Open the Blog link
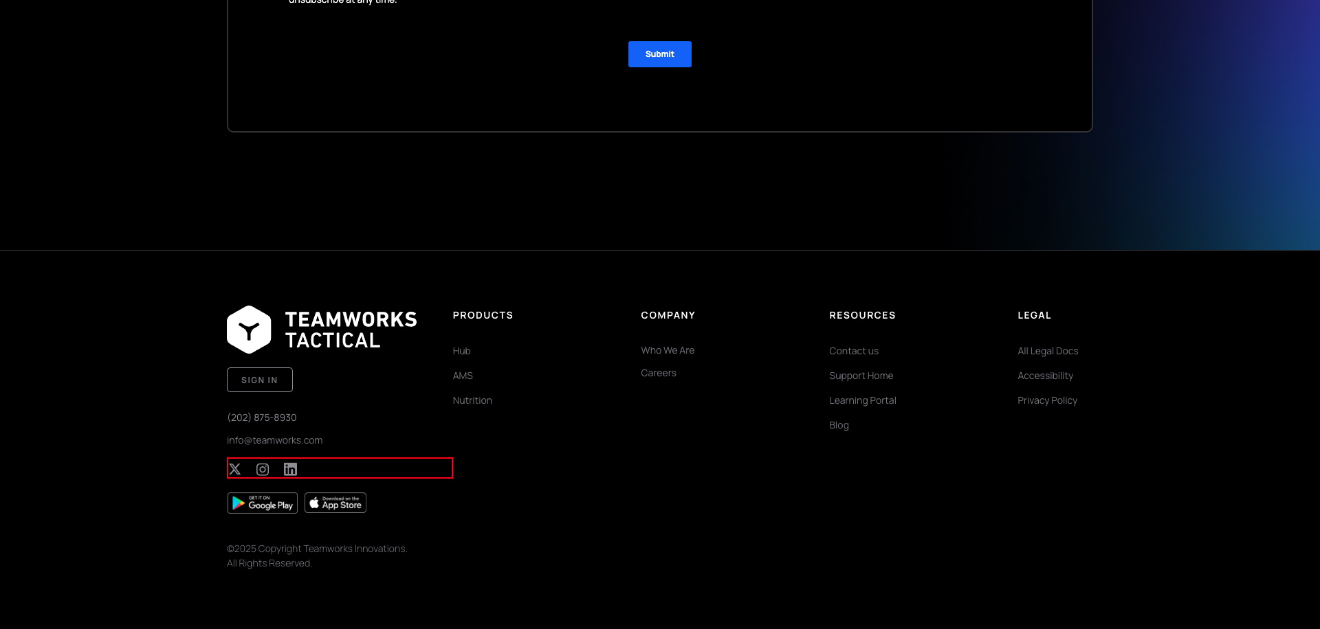 (x=839, y=424)
